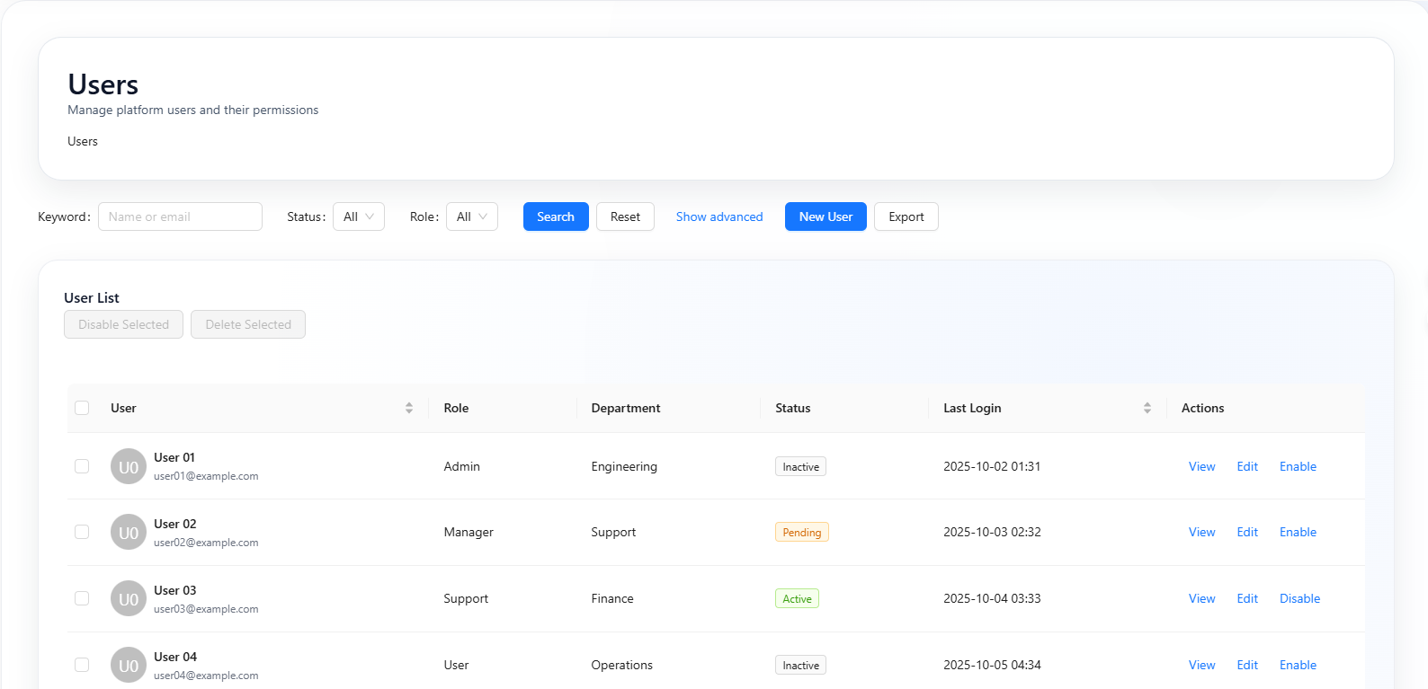Click the New User button

[826, 216]
